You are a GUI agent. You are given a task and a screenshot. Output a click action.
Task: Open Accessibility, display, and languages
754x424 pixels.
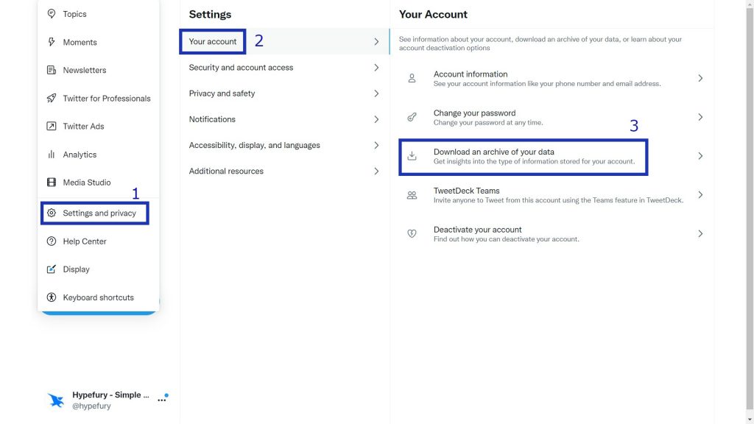pyautogui.click(x=254, y=145)
